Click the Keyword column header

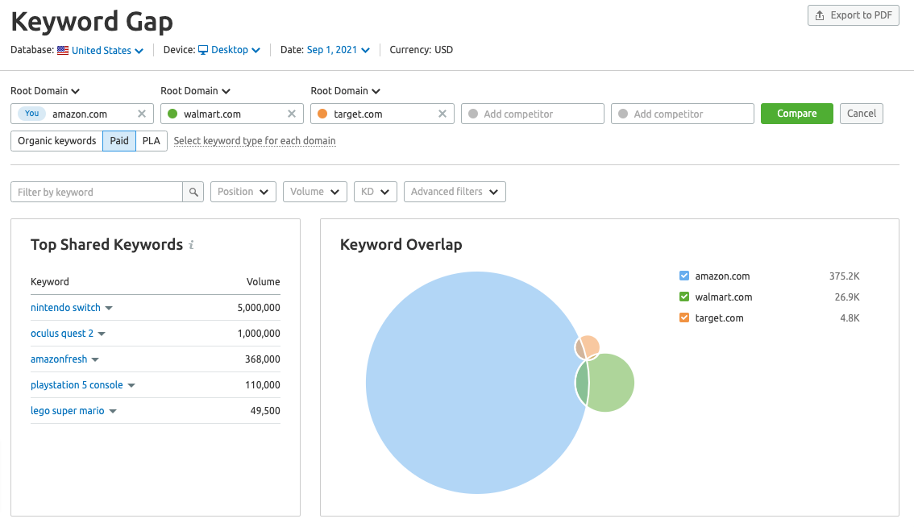click(49, 281)
